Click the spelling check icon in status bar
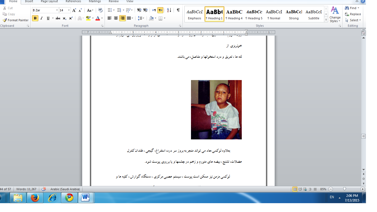 (x=44, y=189)
